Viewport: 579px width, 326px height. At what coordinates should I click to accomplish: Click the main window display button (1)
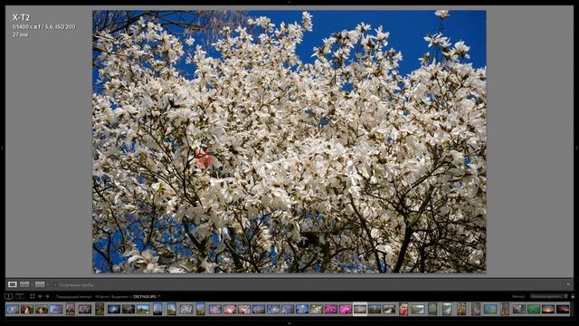[x=8, y=296]
